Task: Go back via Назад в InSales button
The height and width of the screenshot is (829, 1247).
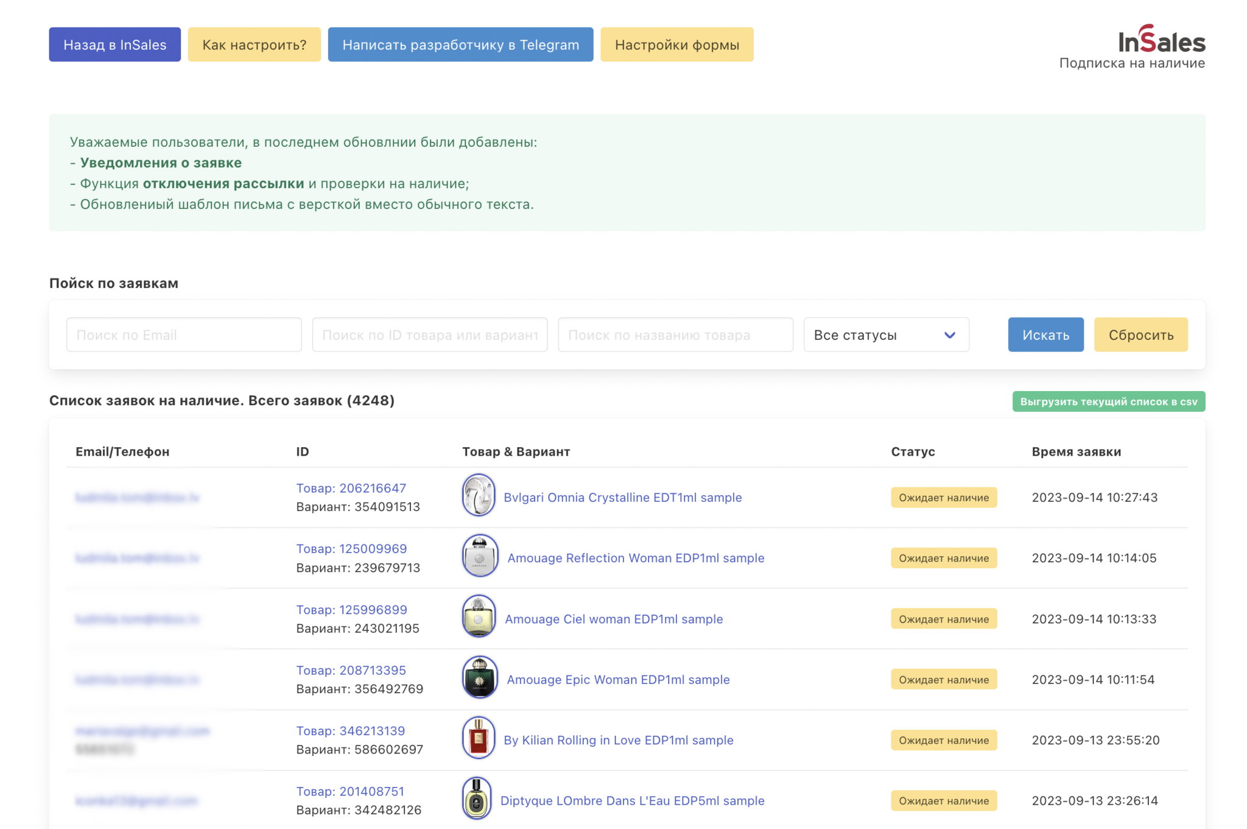Action: tap(115, 44)
